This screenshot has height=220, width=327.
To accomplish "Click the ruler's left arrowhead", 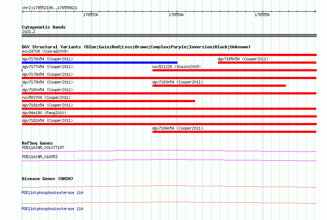I will tap(23, 11).
